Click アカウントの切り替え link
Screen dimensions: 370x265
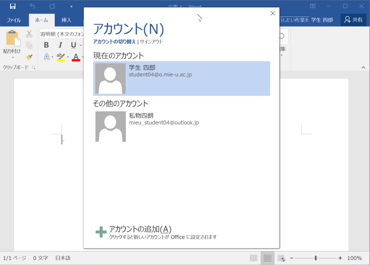114,41
